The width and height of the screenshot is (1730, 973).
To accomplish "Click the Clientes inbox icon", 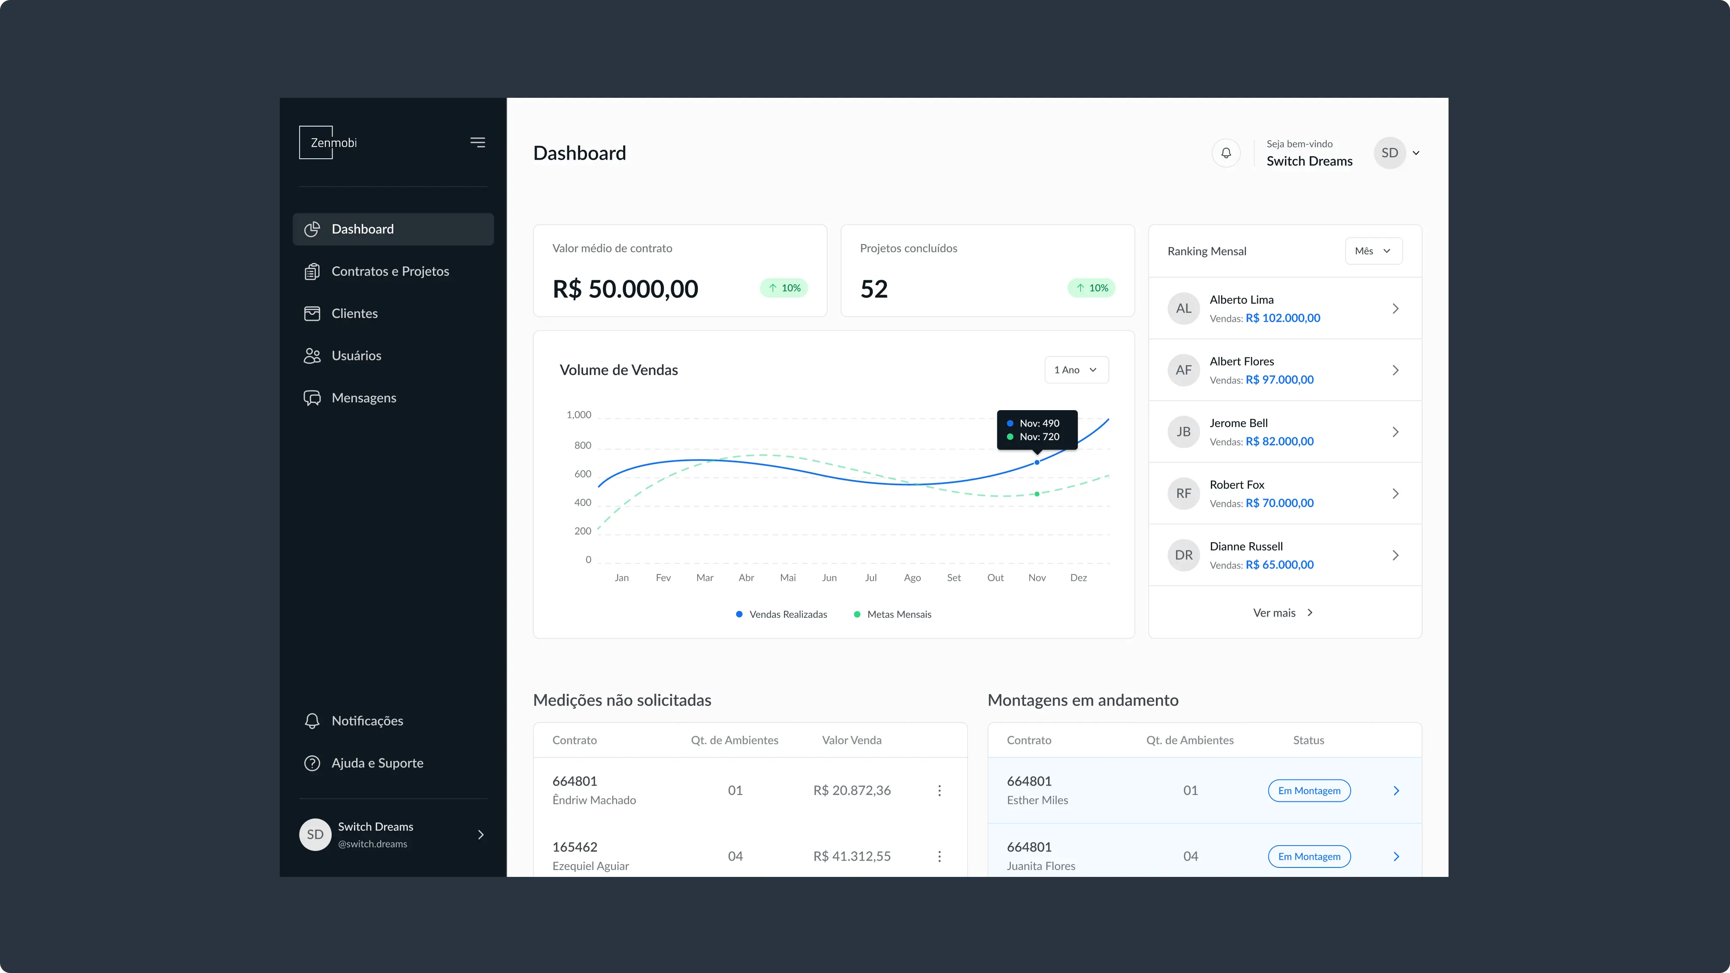I will click(x=312, y=314).
